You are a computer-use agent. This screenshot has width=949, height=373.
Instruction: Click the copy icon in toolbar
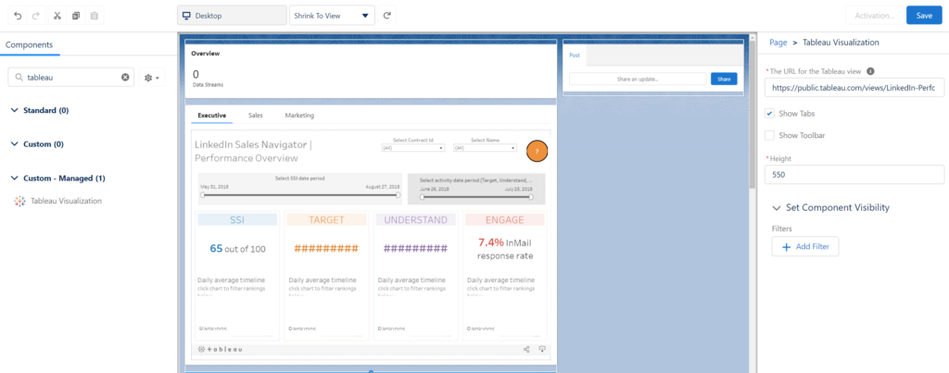(76, 16)
